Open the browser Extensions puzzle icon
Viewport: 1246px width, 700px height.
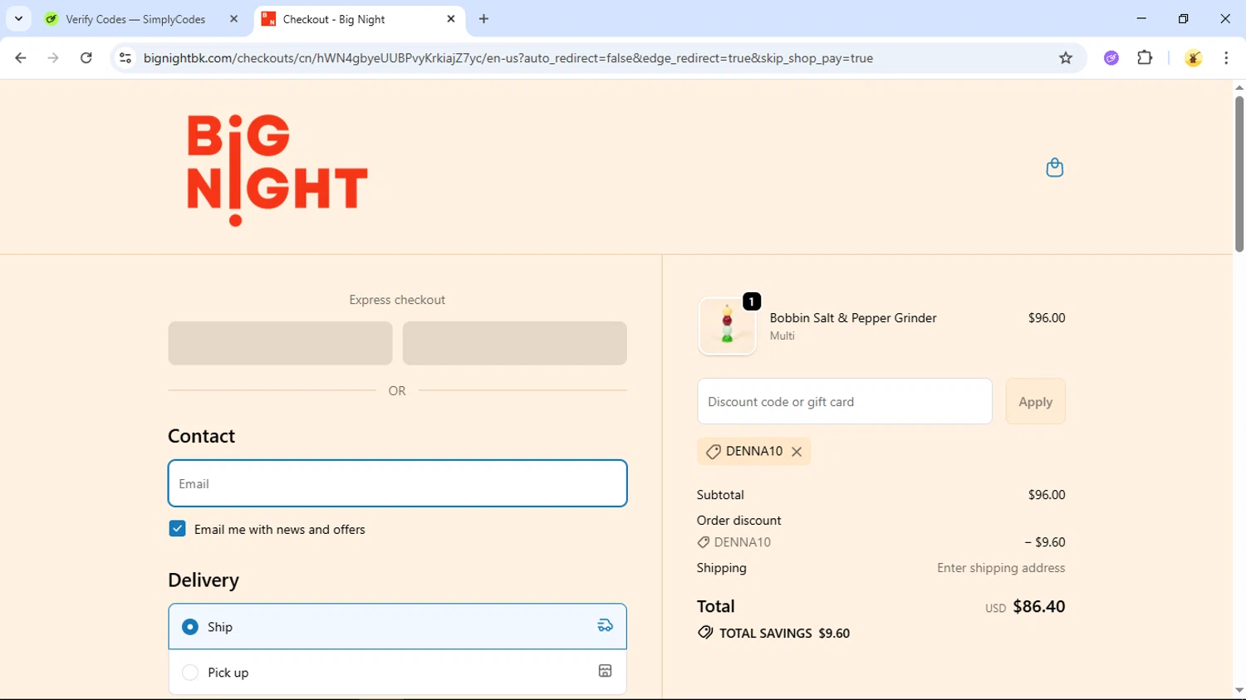[1145, 58]
